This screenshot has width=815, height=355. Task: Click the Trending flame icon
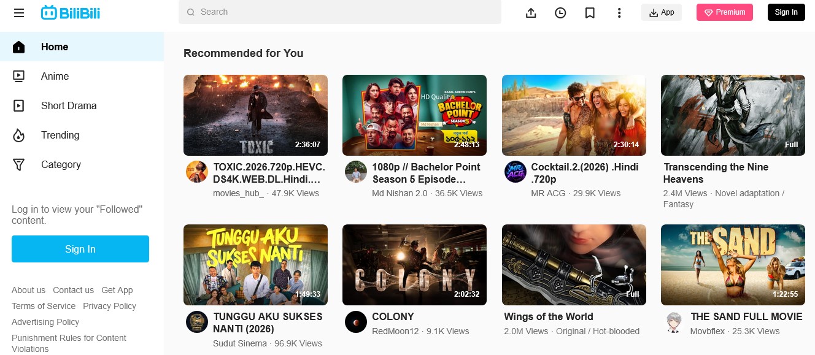point(19,135)
